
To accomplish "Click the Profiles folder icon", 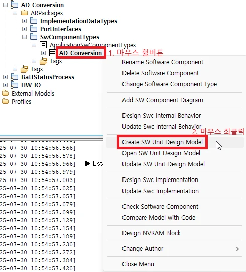I will pos(6,101).
